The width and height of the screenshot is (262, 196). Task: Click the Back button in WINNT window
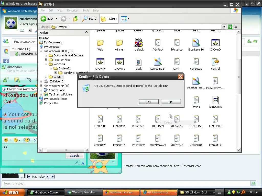coord(47,19)
